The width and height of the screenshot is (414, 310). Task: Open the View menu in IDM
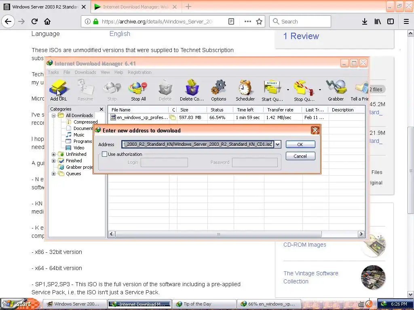(x=105, y=72)
